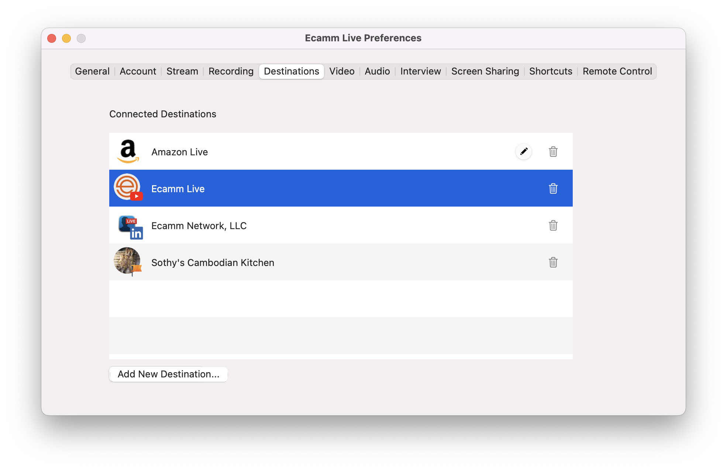Close the Ecamm Live Preferences window
Screen dimensions: 727x470
click(52, 38)
